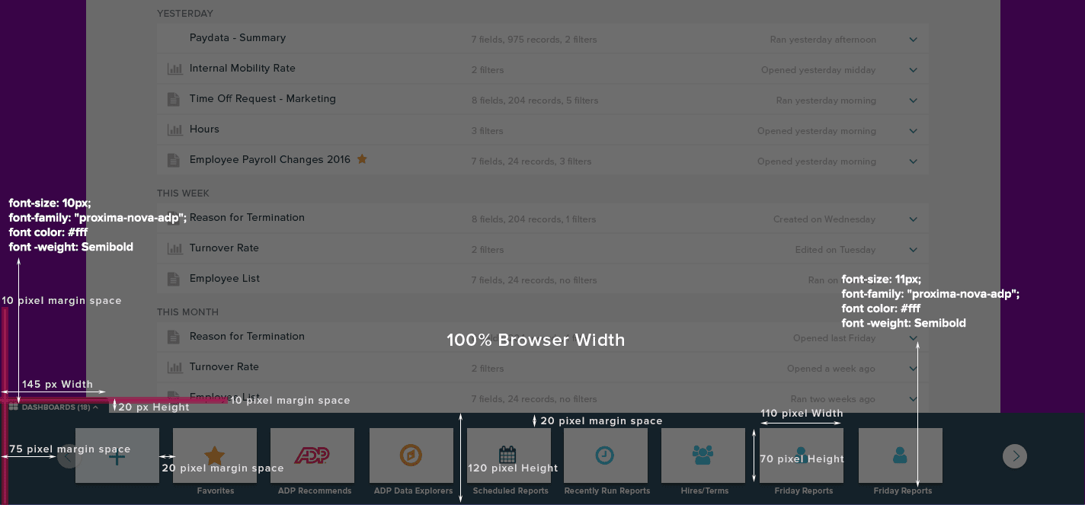Open the Hires/Terms people tile

(x=703, y=455)
